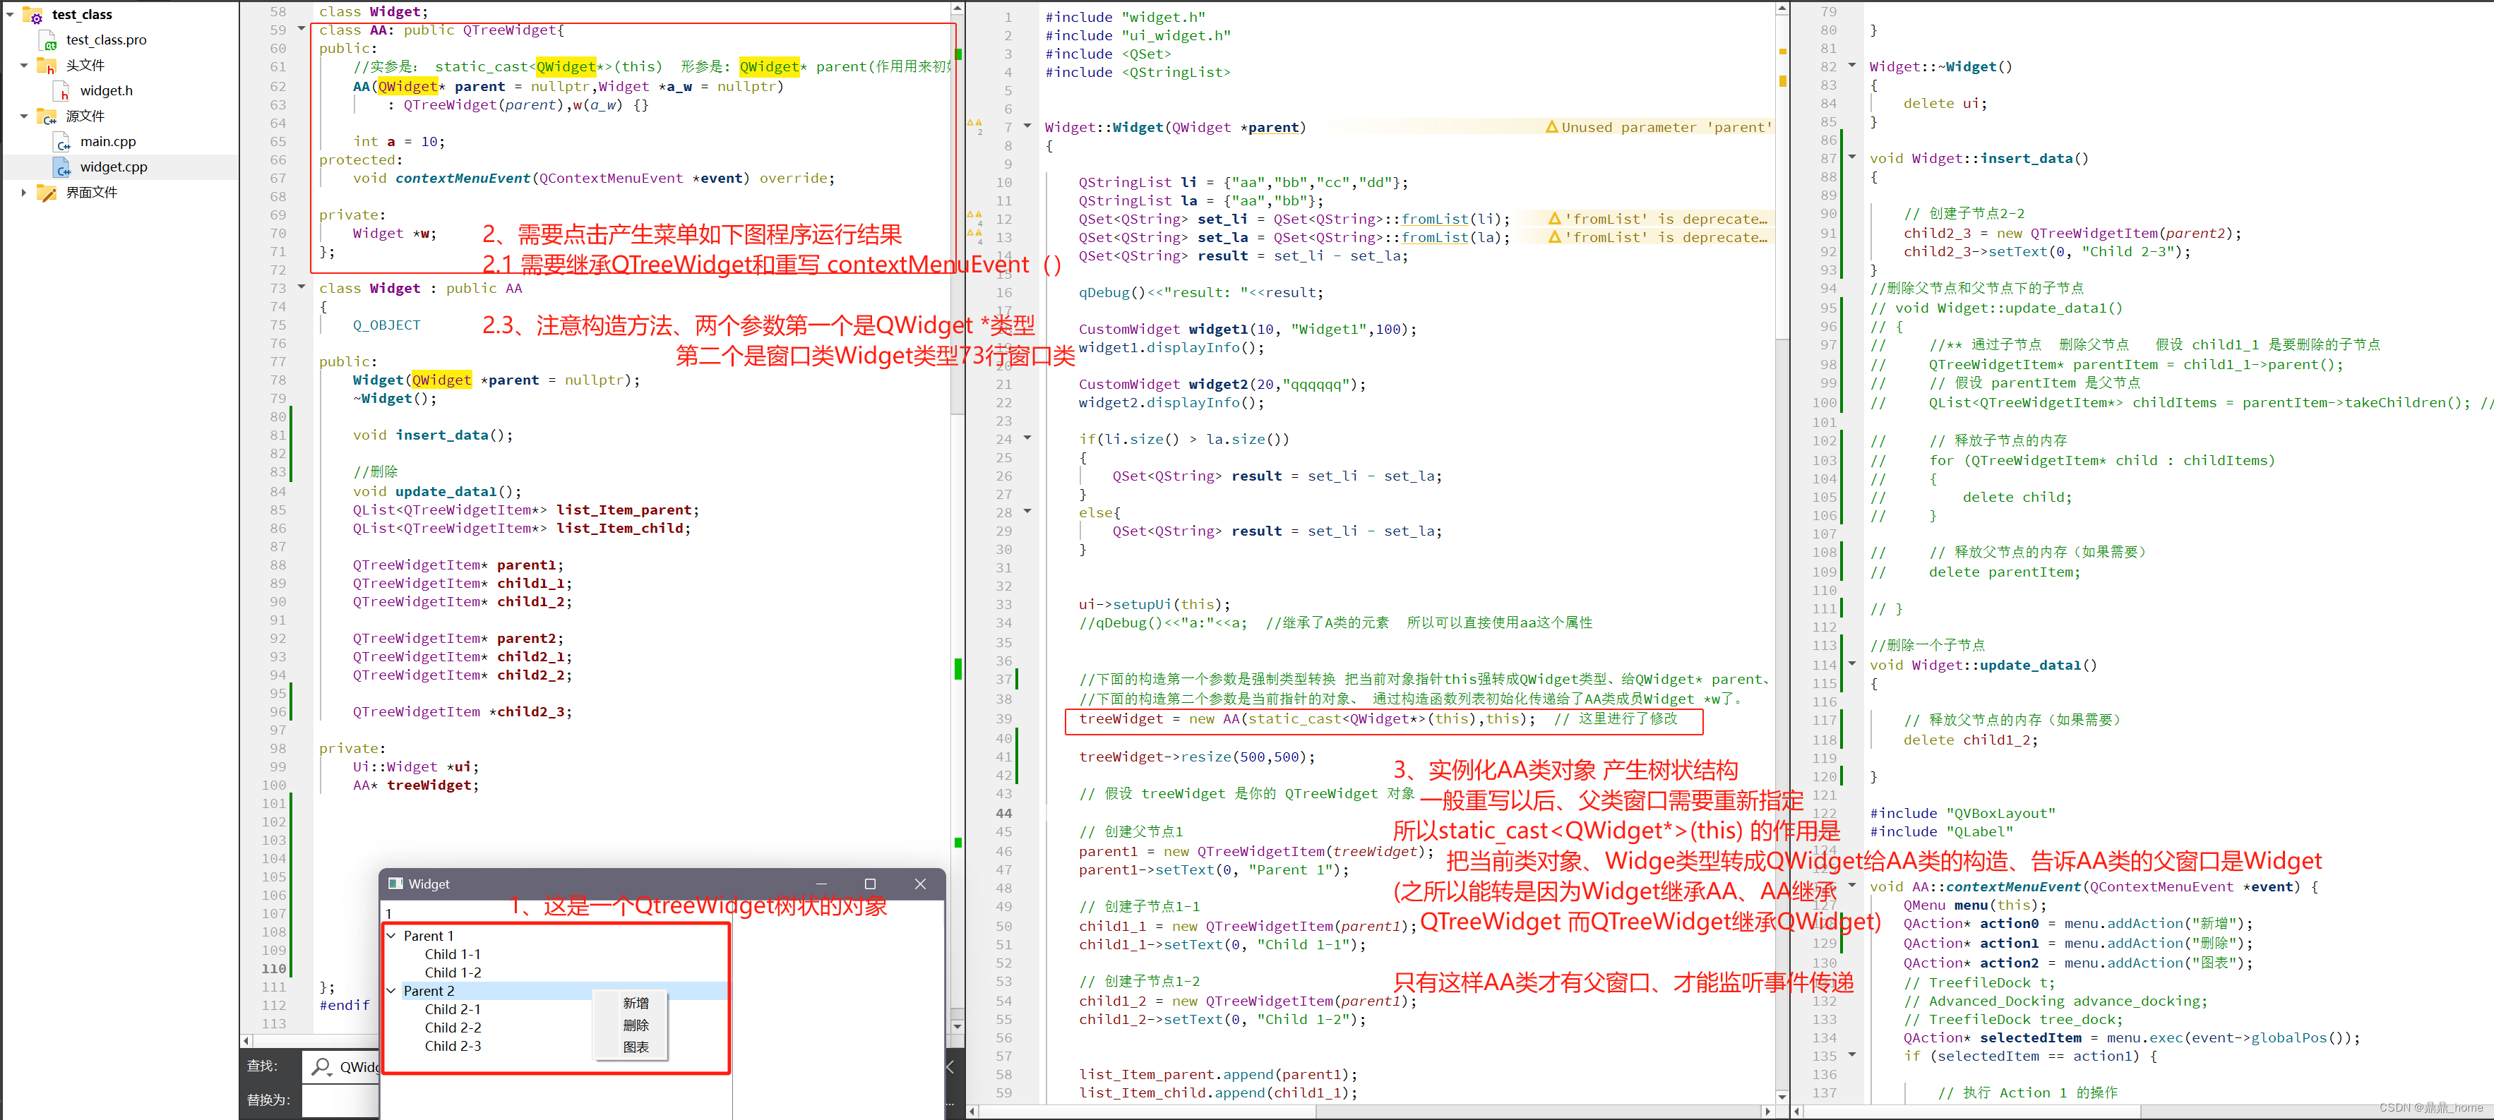Choose 删除 from the context menu
This screenshot has height=1120, width=2494.
click(x=635, y=1025)
